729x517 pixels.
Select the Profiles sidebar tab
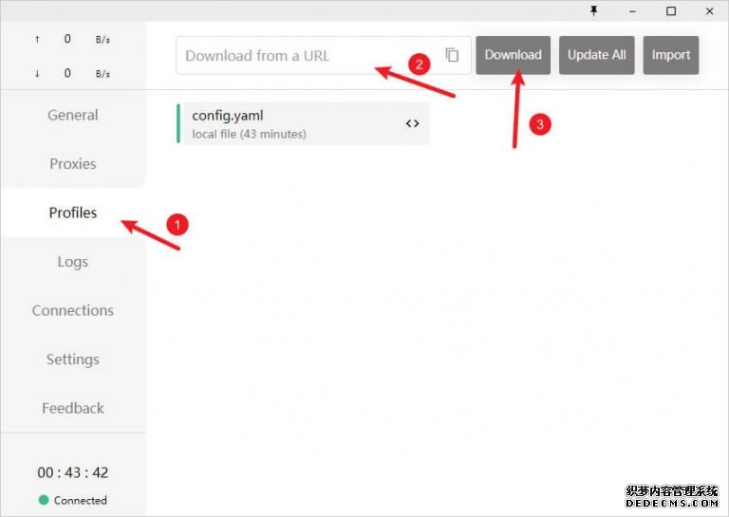[73, 212]
